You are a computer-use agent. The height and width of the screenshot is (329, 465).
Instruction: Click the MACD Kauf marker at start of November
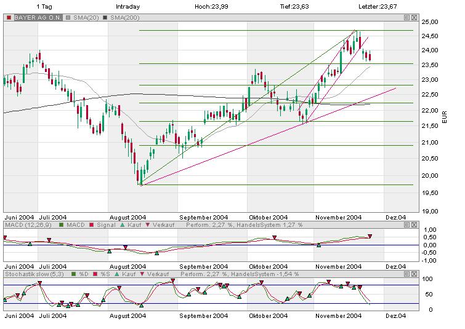pos(319,245)
